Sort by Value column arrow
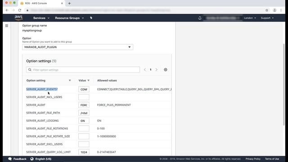The height and width of the screenshot is (162, 288). pyautogui.click(x=89, y=81)
